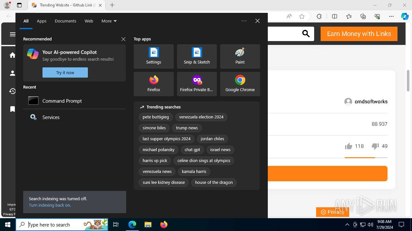Click the Copilot logo in Recommended
Screen dimensions: 412x231
(x=33, y=54)
